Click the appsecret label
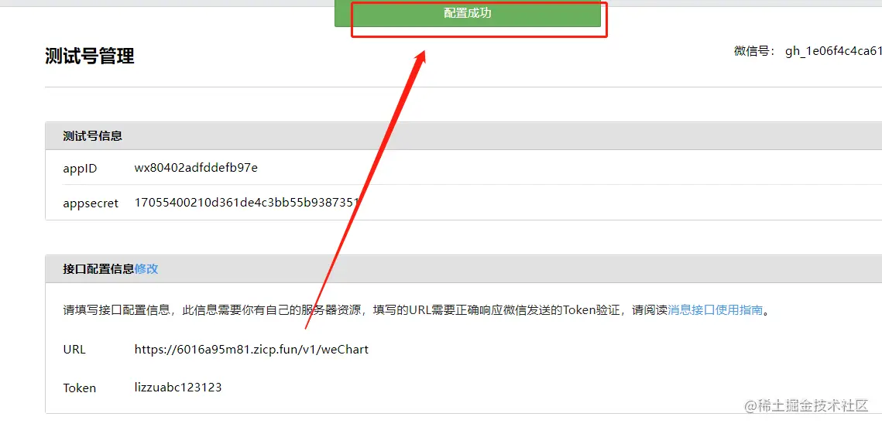Viewport: 882px width, 427px height. click(91, 203)
